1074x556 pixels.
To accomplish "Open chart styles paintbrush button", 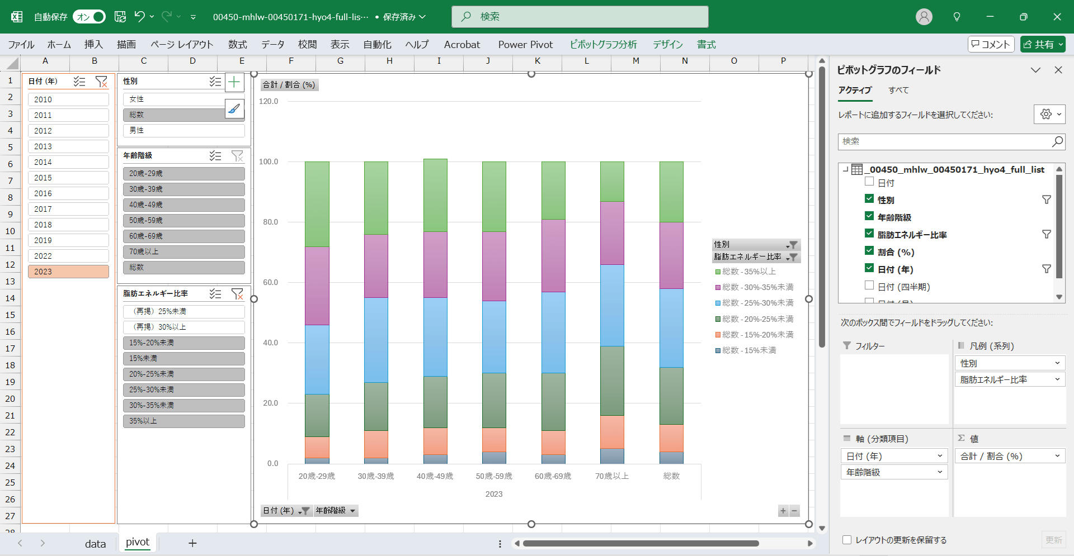I will pos(234,108).
